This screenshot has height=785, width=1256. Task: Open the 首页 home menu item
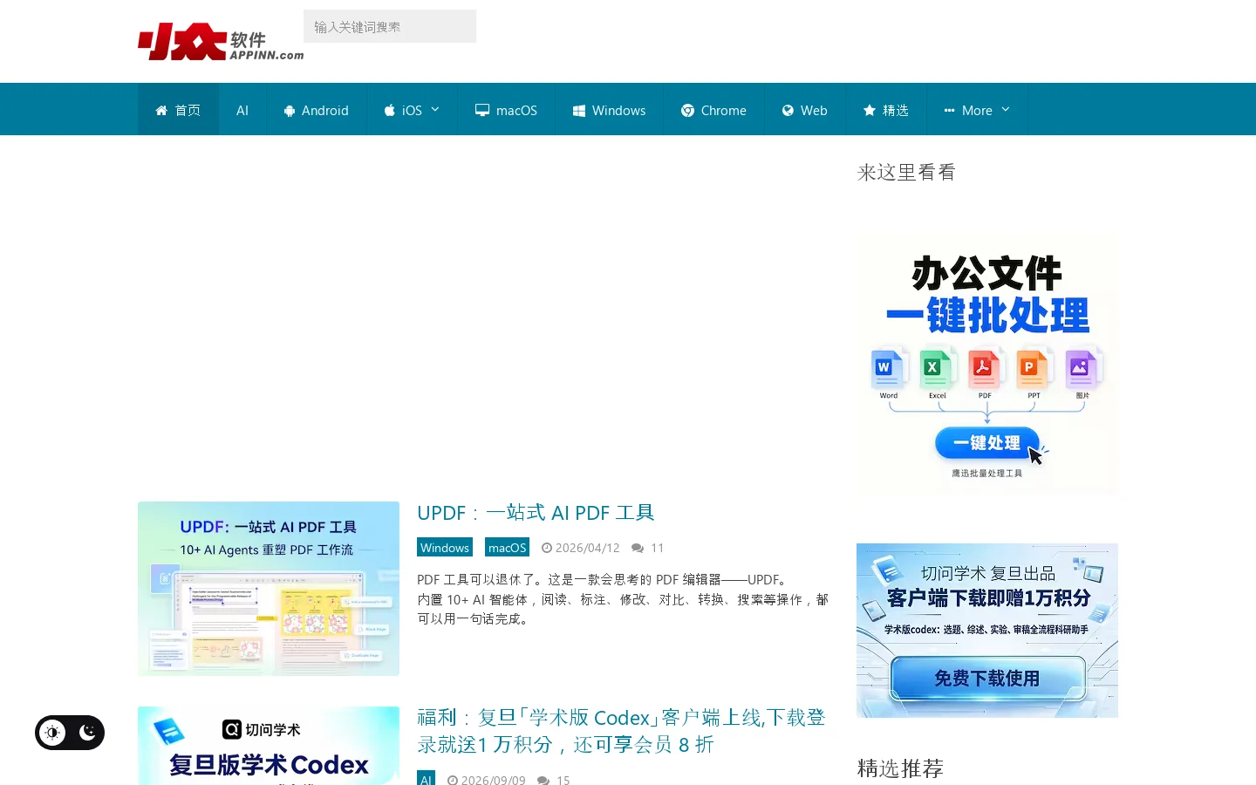pos(178,110)
